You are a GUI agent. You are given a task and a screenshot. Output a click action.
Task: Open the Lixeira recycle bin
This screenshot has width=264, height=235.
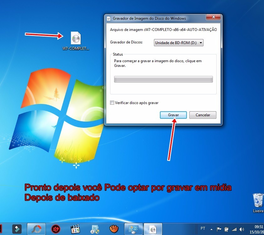coord(258,203)
